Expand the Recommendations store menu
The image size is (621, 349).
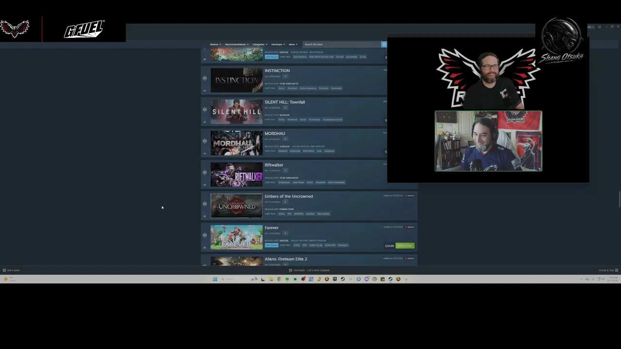(237, 45)
